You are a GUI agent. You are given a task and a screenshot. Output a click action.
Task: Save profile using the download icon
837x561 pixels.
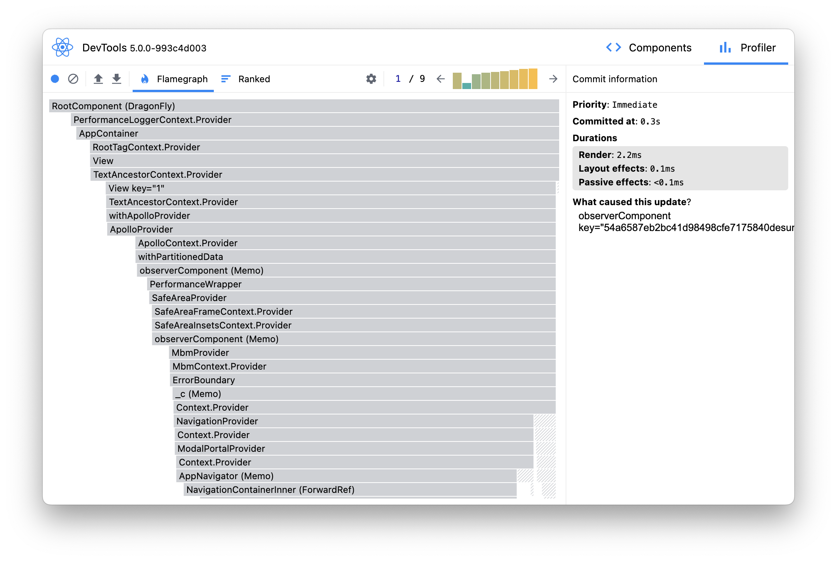117,79
